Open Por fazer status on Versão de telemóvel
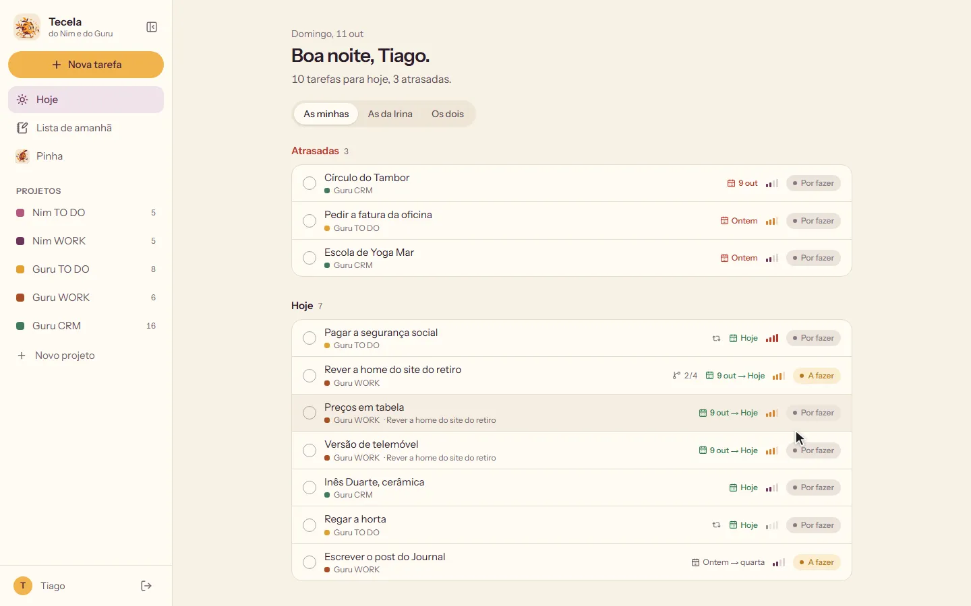The width and height of the screenshot is (971, 606). click(x=814, y=450)
